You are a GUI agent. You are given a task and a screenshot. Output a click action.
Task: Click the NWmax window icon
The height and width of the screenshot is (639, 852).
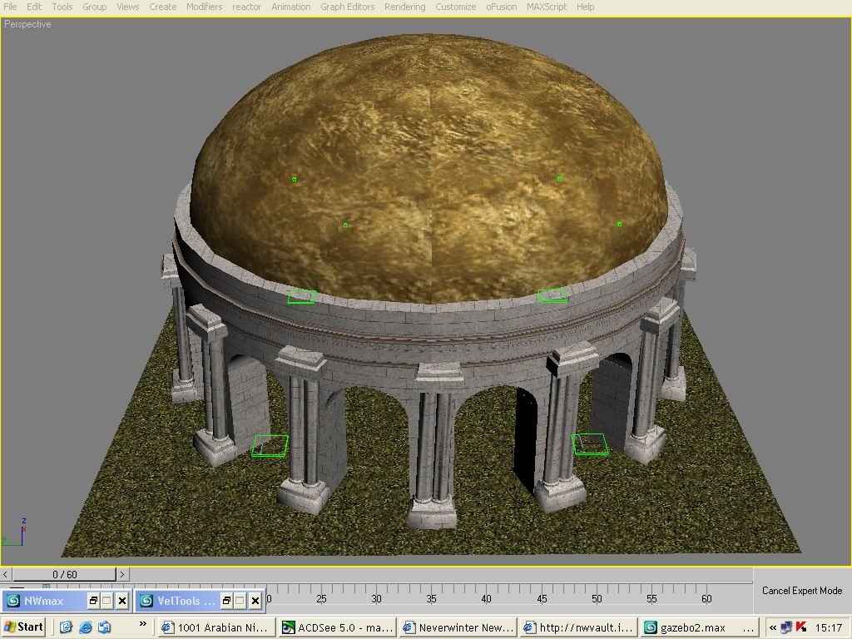pyautogui.click(x=13, y=600)
